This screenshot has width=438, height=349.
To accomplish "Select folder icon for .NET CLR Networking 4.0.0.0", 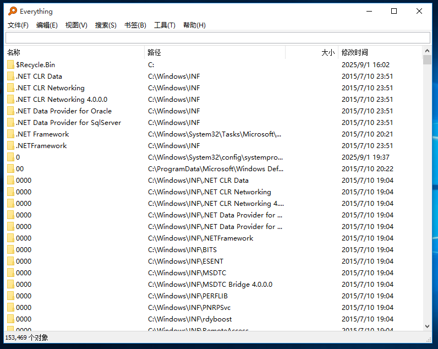I will point(10,100).
